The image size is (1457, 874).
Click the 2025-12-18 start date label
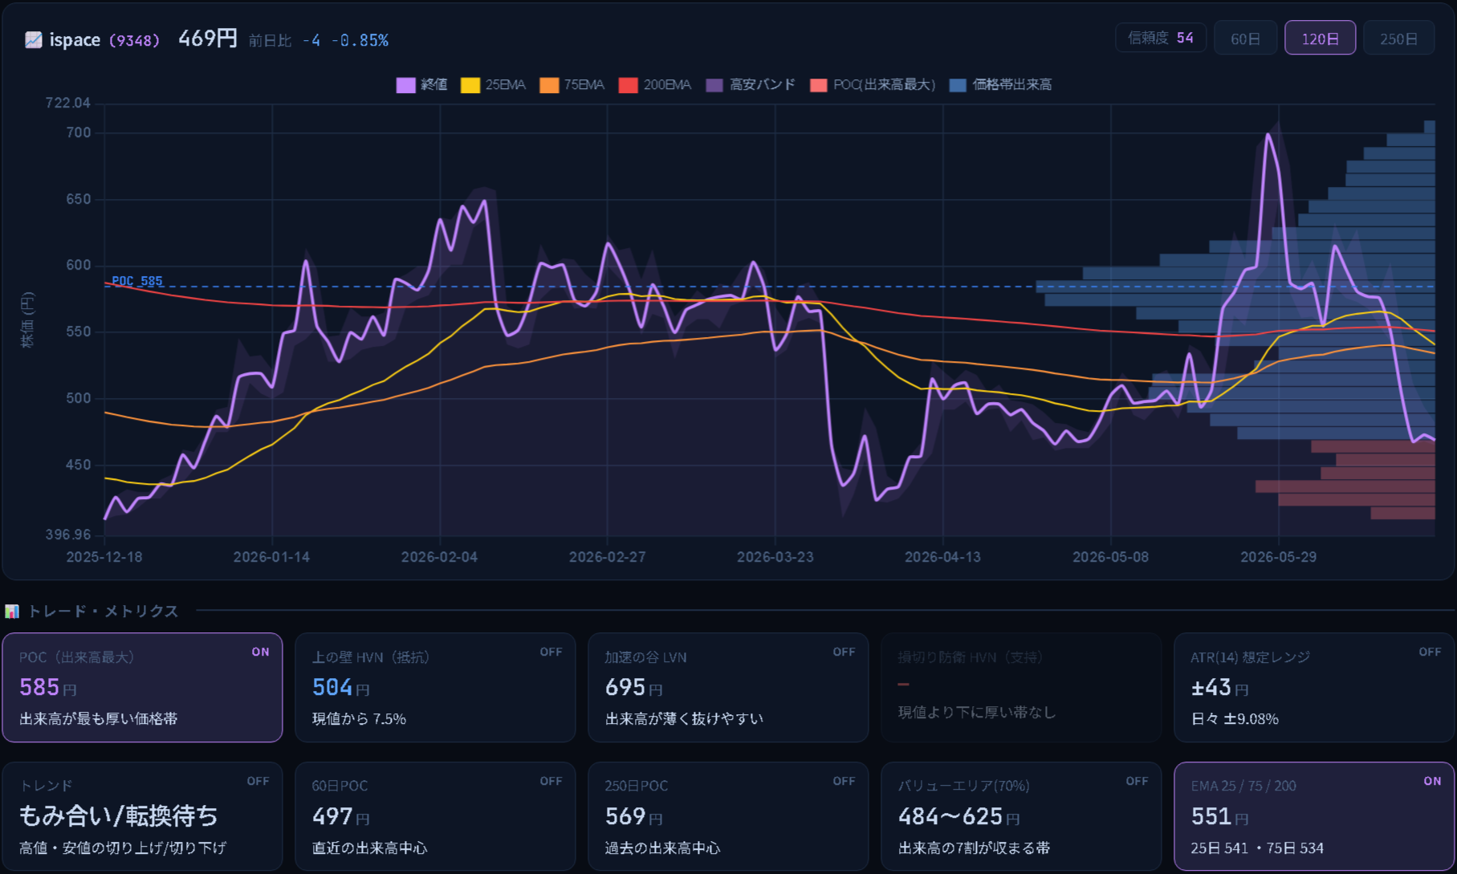[x=104, y=557]
